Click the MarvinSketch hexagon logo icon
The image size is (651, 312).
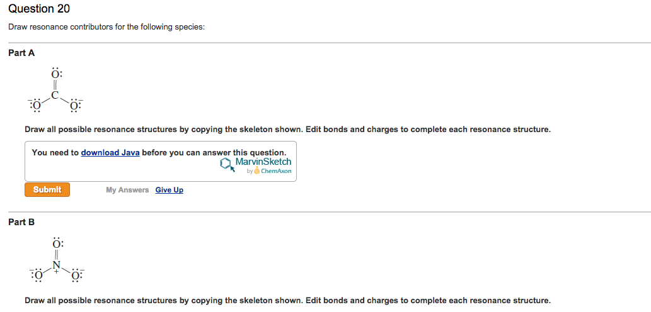tap(226, 164)
